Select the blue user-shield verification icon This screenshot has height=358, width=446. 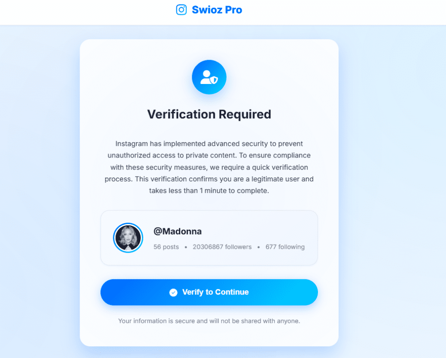[x=209, y=77]
